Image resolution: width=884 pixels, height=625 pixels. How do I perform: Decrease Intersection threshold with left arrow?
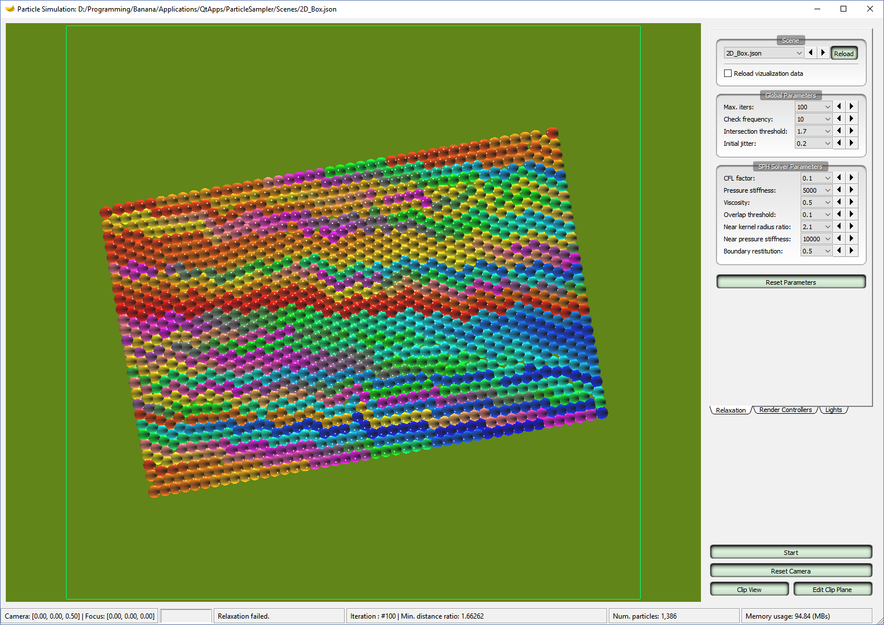click(x=839, y=131)
